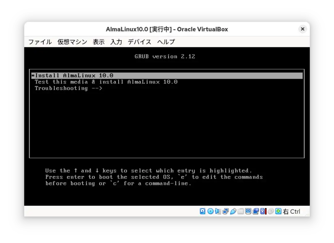Open the 入力 menu
334x243 pixels.
pos(116,42)
